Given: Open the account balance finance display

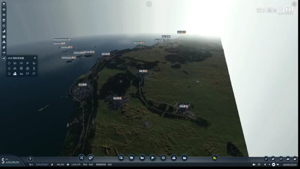Looking at the screenshot, I should 10,161.
